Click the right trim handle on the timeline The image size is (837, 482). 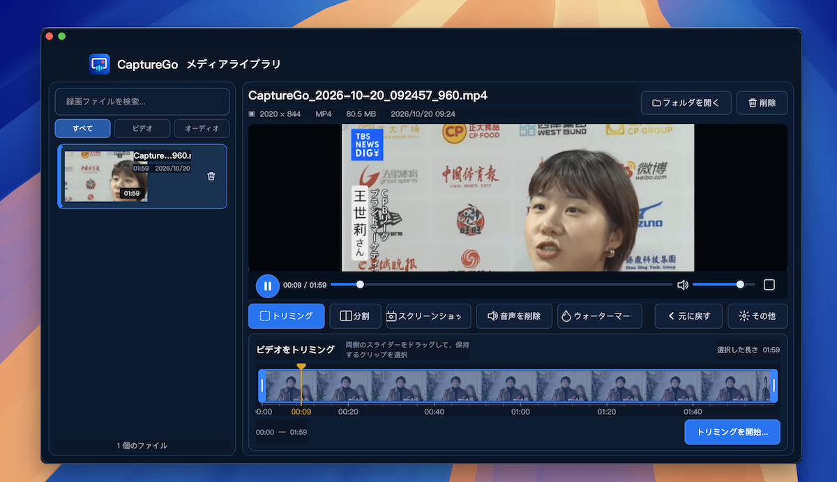[x=774, y=386]
